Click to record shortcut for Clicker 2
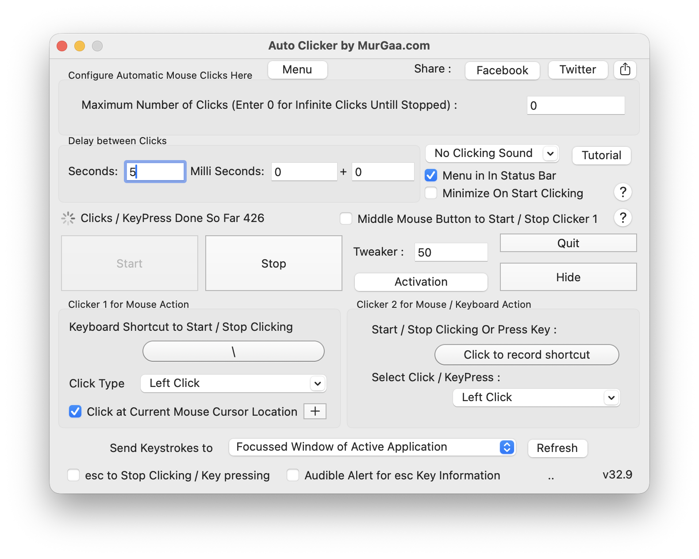 526,355
